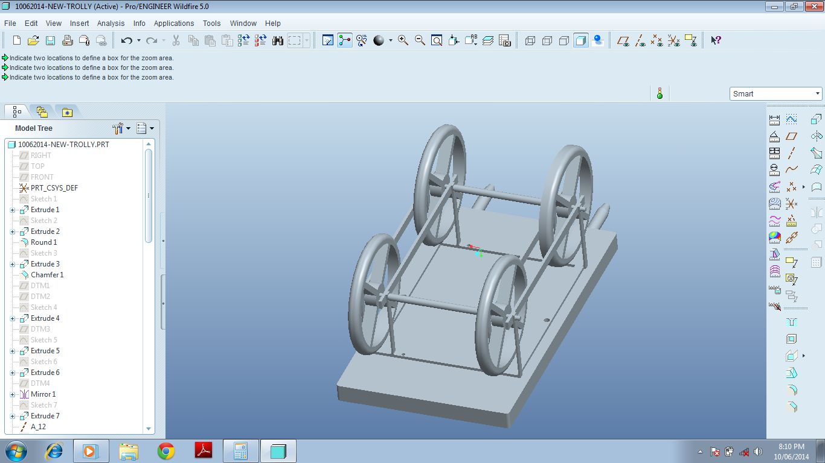Screen dimensions: 825x463
Task: Click the Save file toolbar icon
Action: click(x=51, y=40)
